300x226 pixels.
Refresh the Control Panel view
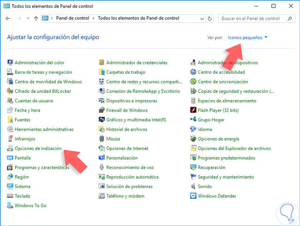[210, 18]
